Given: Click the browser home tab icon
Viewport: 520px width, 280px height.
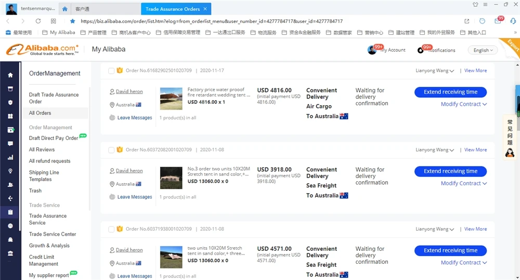Looking at the screenshot, I should click(x=64, y=9).
